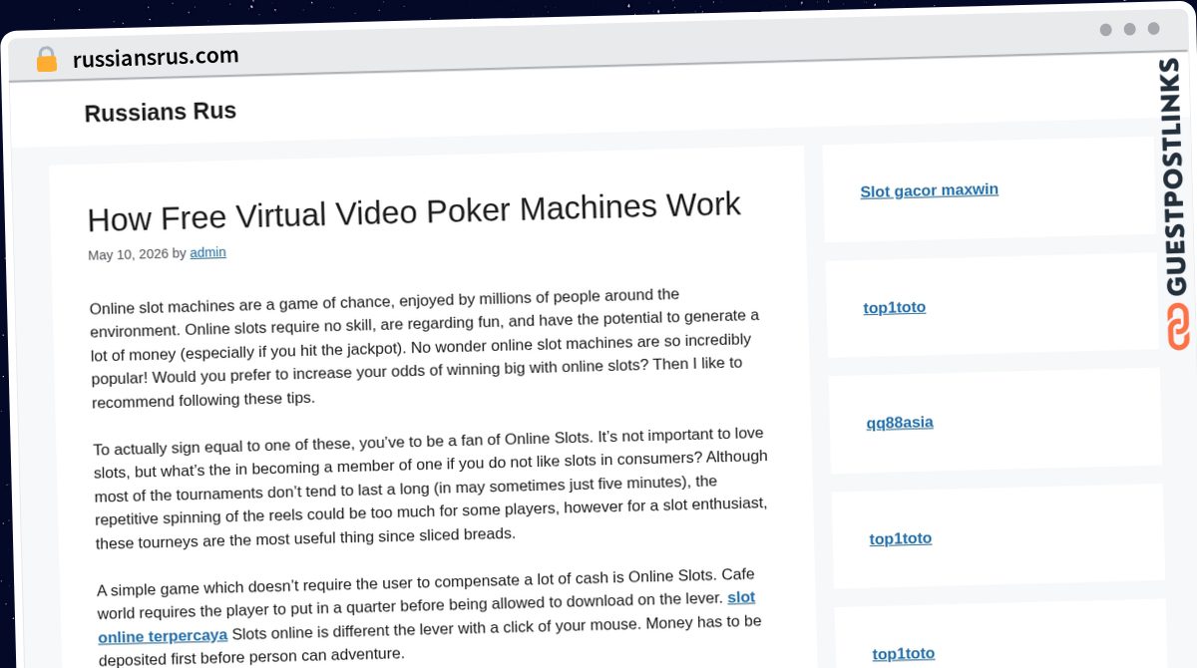Open the bottom top1toto sidebar link
The height and width of the screenshot is (668, 1197).
click(904, 654)
